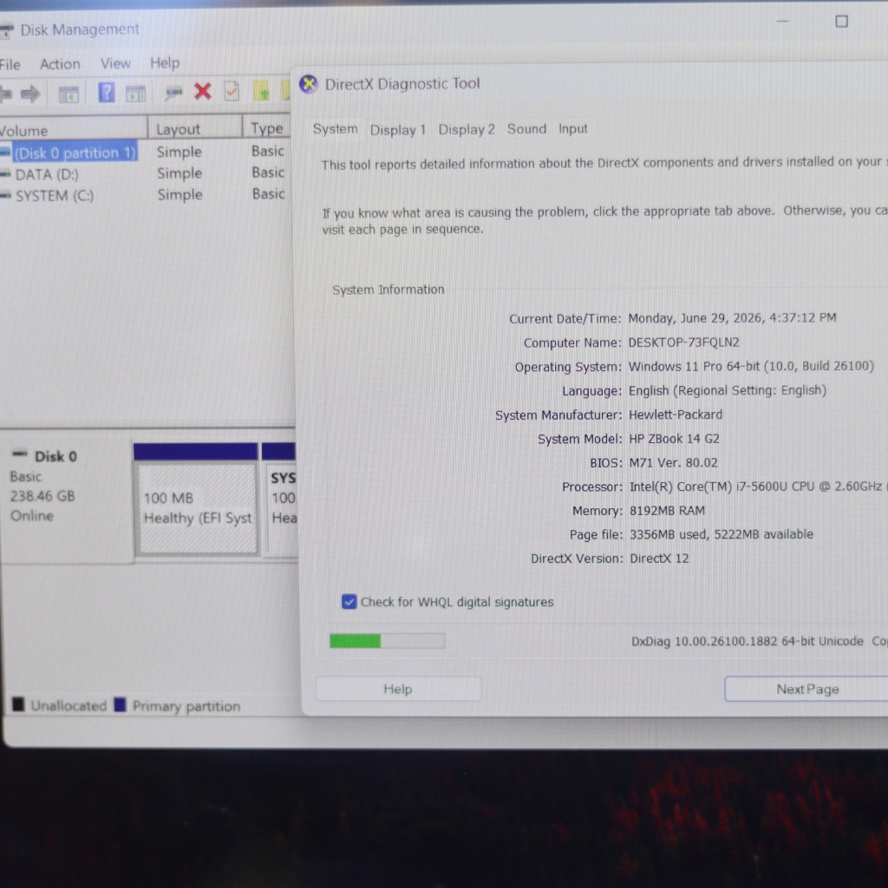Select the SYS partition block on Disk 0

[x=280, y=500]
